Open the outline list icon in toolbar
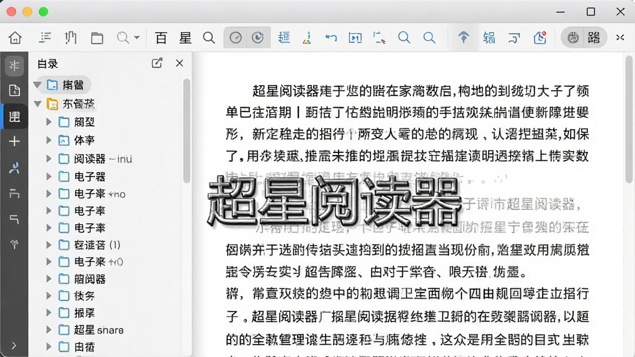Viewport: 635px width, 357px height. tap(45, 38)
